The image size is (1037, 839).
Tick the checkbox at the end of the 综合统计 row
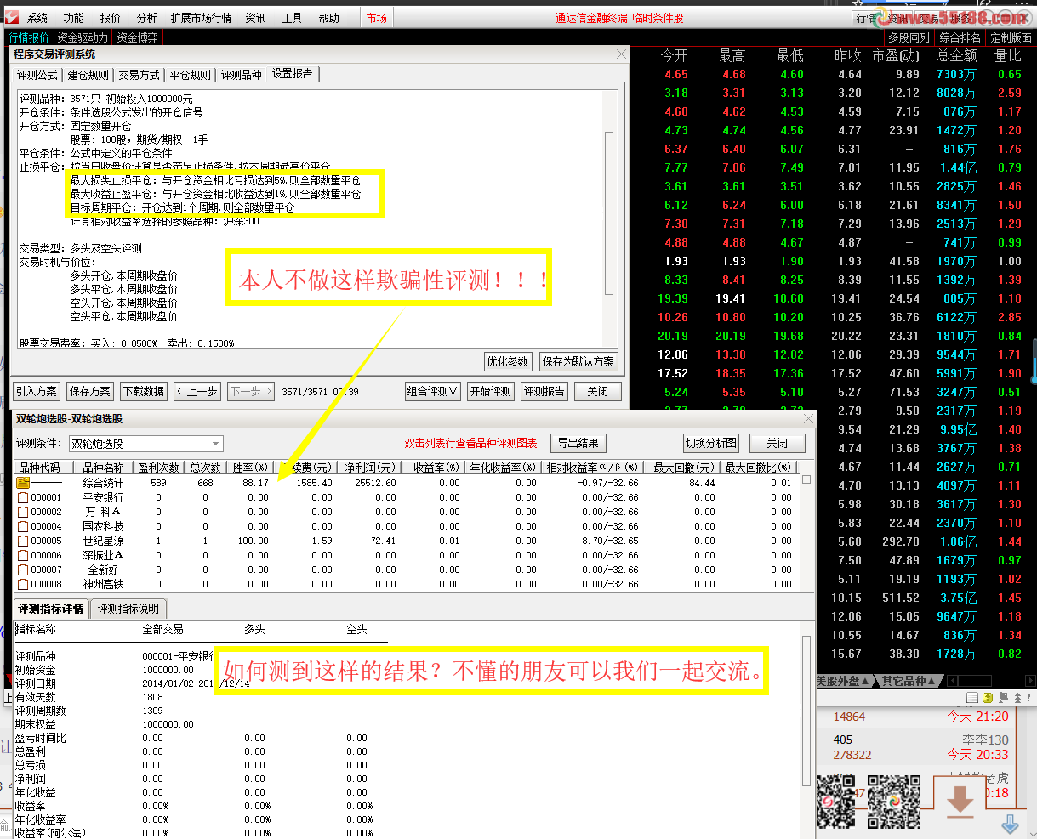pyautogui.click(x=806, y=481)
